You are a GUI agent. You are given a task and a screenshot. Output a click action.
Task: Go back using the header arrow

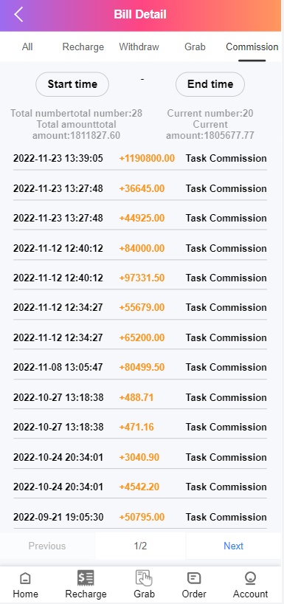pos(18,15)
